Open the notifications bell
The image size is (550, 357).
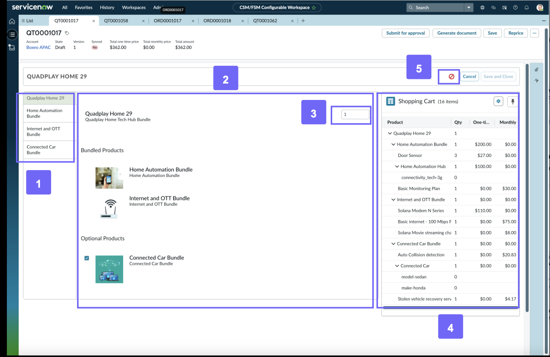[x=527, y=8]
